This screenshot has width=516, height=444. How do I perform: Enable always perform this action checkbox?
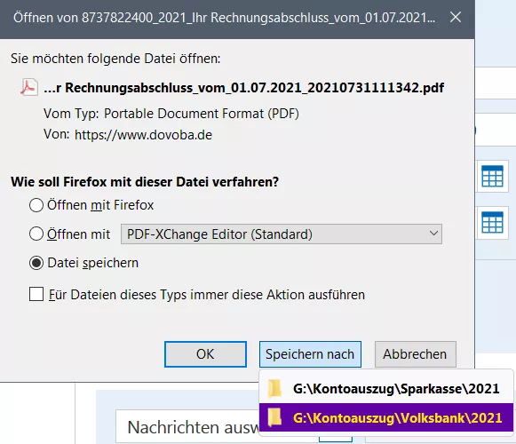(36, 294)
